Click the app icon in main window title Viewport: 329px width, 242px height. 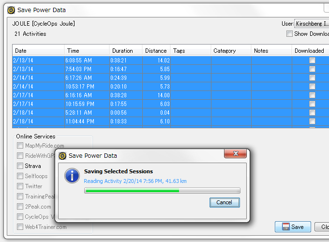tap(11, 10)
